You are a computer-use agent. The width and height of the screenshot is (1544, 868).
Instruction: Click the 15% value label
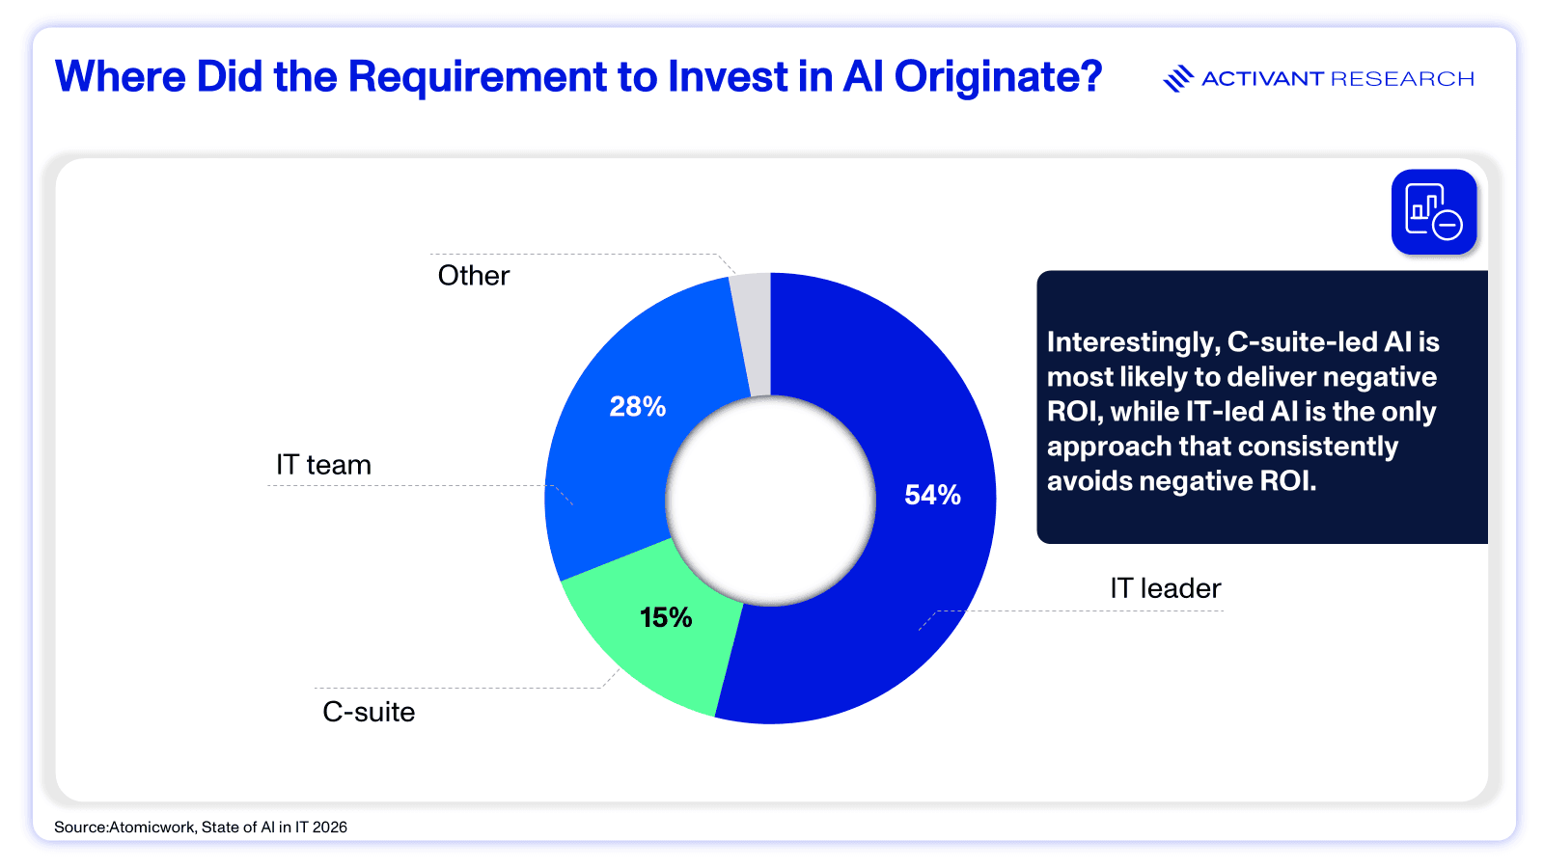click(666, 617)
